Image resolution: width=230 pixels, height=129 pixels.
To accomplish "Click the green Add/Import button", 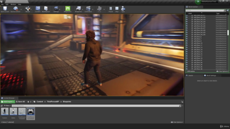I will pos(8,102).
